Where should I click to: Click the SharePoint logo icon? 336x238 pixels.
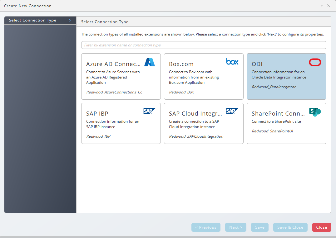click(315, 112)
